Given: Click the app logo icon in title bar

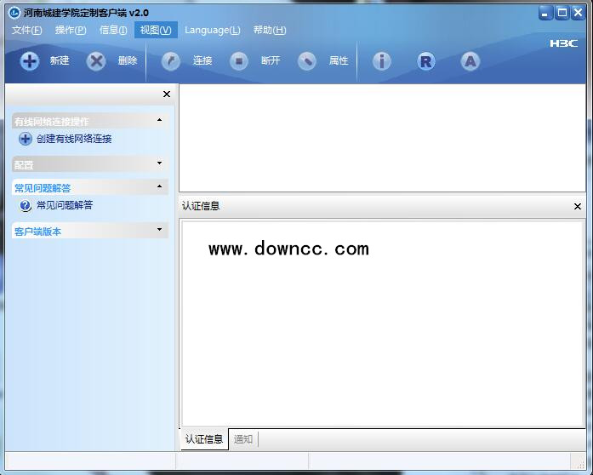Looking at the screenshot, I should [14, 13].
